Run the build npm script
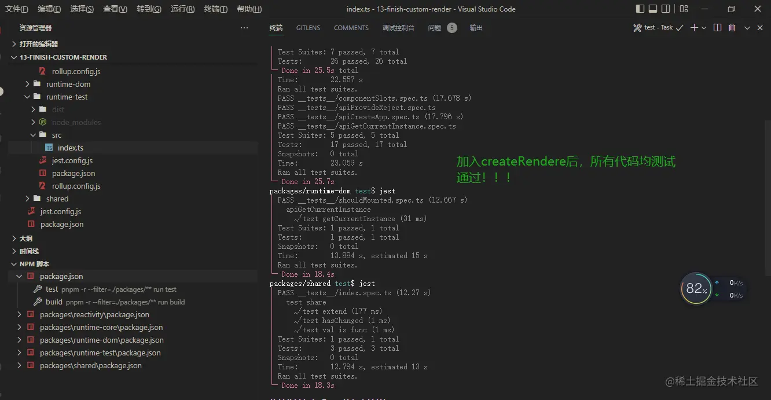 point(133,302)
